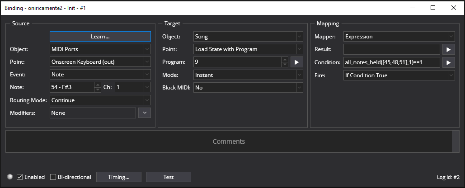465x188 pixels.
Task: Click the Modifiers chevron button
Action: 145,113
